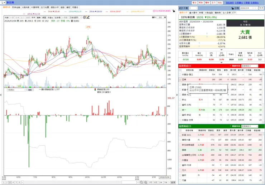
Task: Open 關鍵券商 dropdown in sell header
Action: pos(250,126)
